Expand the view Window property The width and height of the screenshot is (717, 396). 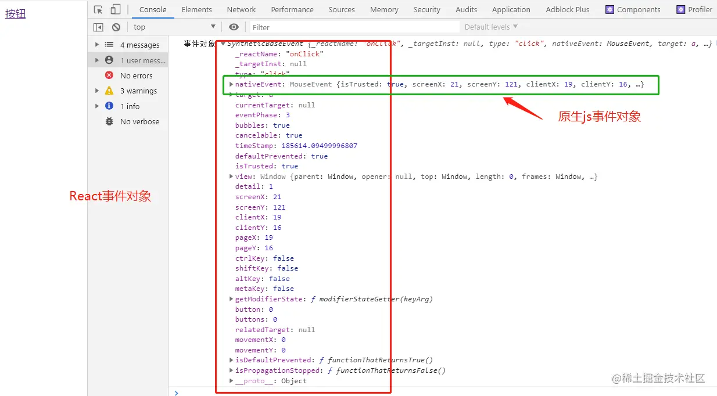coord(231,177)
